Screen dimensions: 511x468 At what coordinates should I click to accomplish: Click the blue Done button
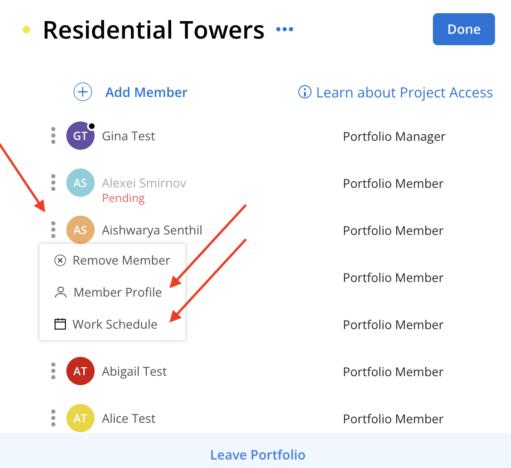[464, 29]
